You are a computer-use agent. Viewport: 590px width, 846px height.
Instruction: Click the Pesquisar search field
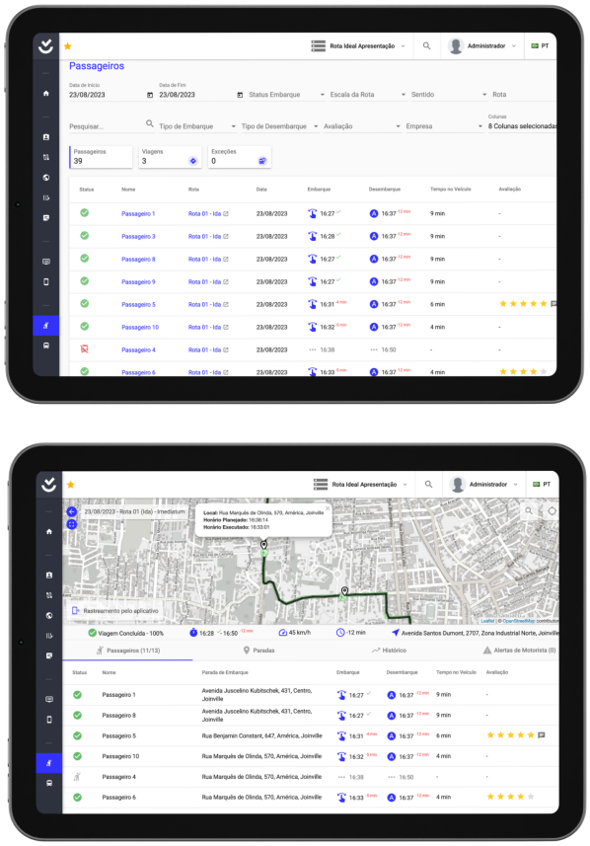107,126
